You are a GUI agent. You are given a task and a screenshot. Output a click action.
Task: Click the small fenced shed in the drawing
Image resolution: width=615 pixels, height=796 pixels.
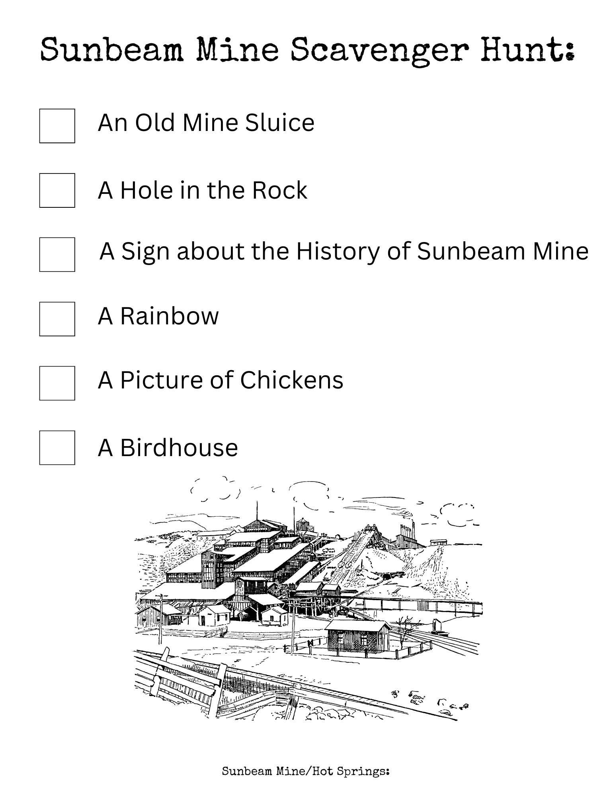[x=357, y=636]
